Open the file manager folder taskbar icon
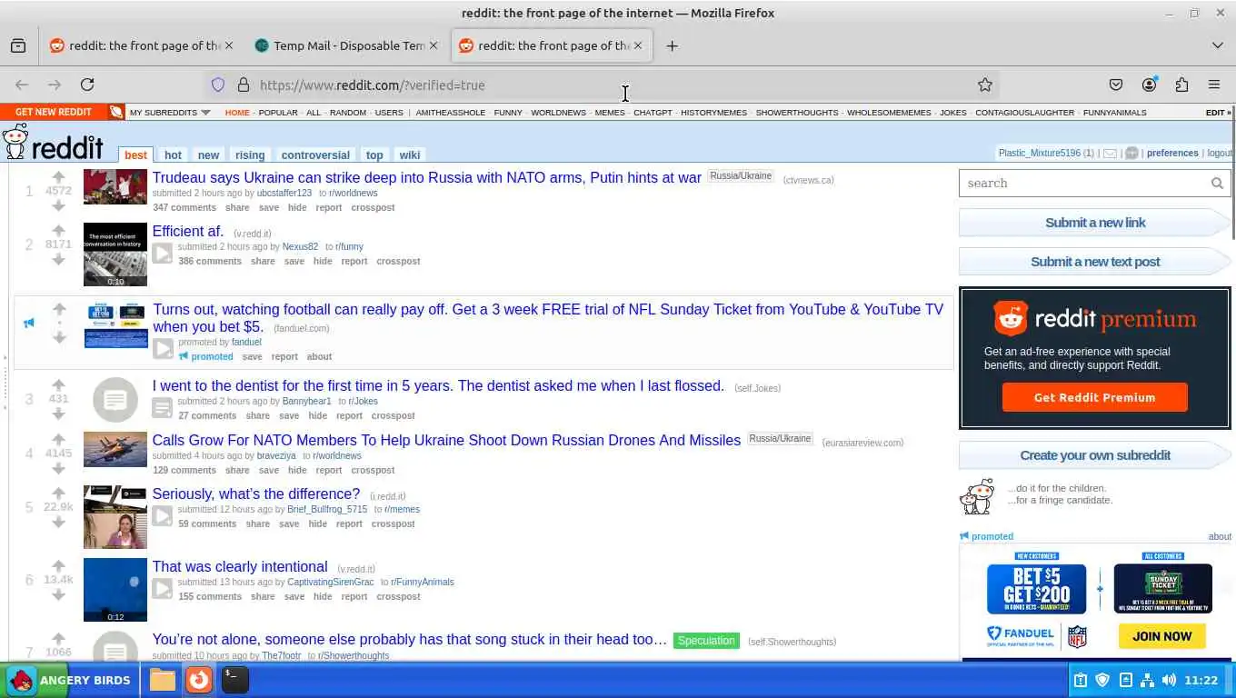The width and height of the screenshot is (1236, 698). coord(162,680)
